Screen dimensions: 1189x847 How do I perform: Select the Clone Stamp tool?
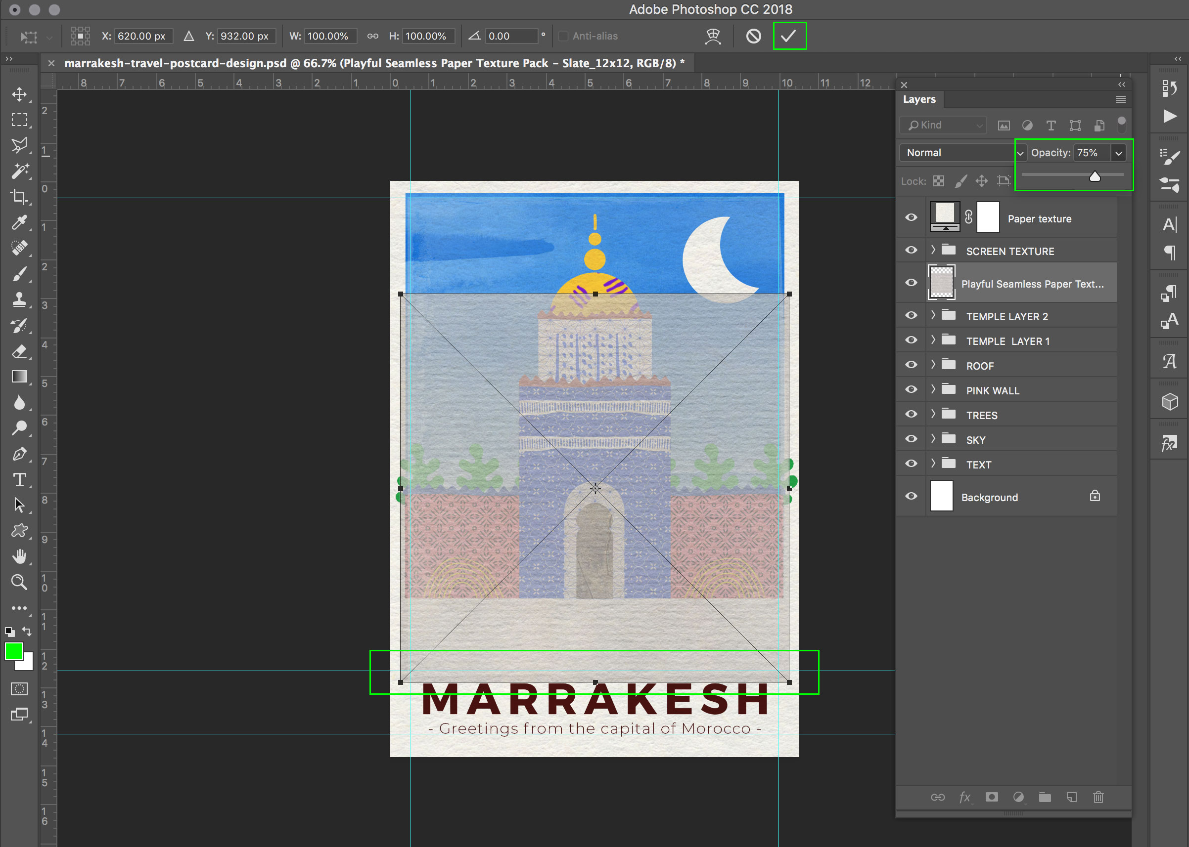19,299
